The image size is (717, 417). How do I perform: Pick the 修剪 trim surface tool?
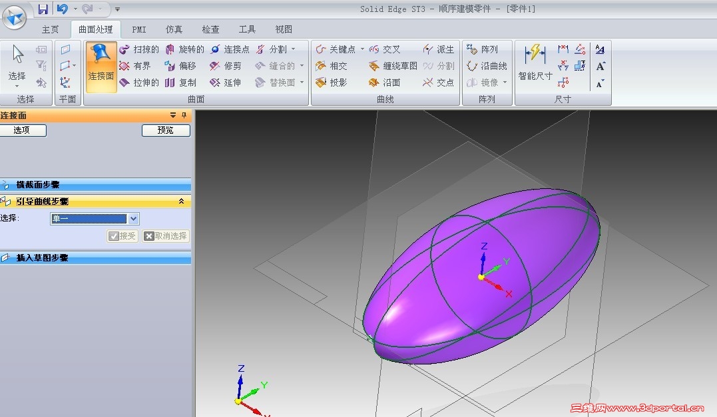tap(226, 67)
